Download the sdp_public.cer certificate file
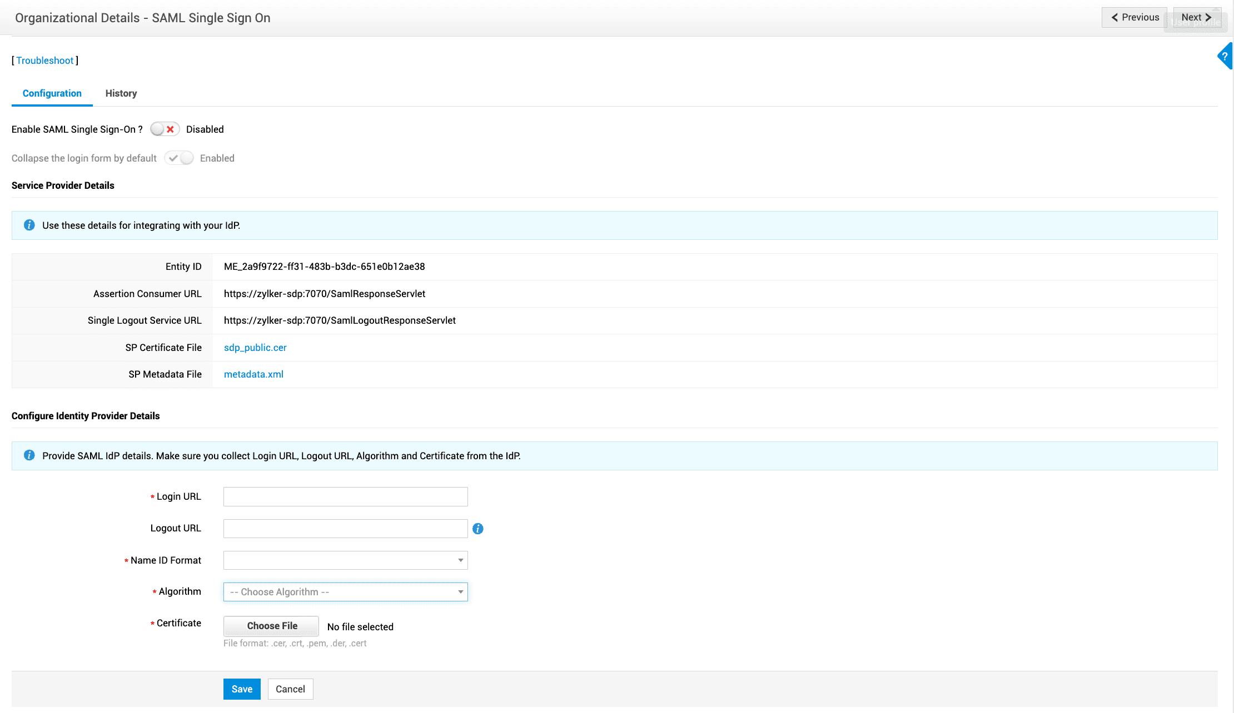1234x713 pixels. tap(255, 348)
